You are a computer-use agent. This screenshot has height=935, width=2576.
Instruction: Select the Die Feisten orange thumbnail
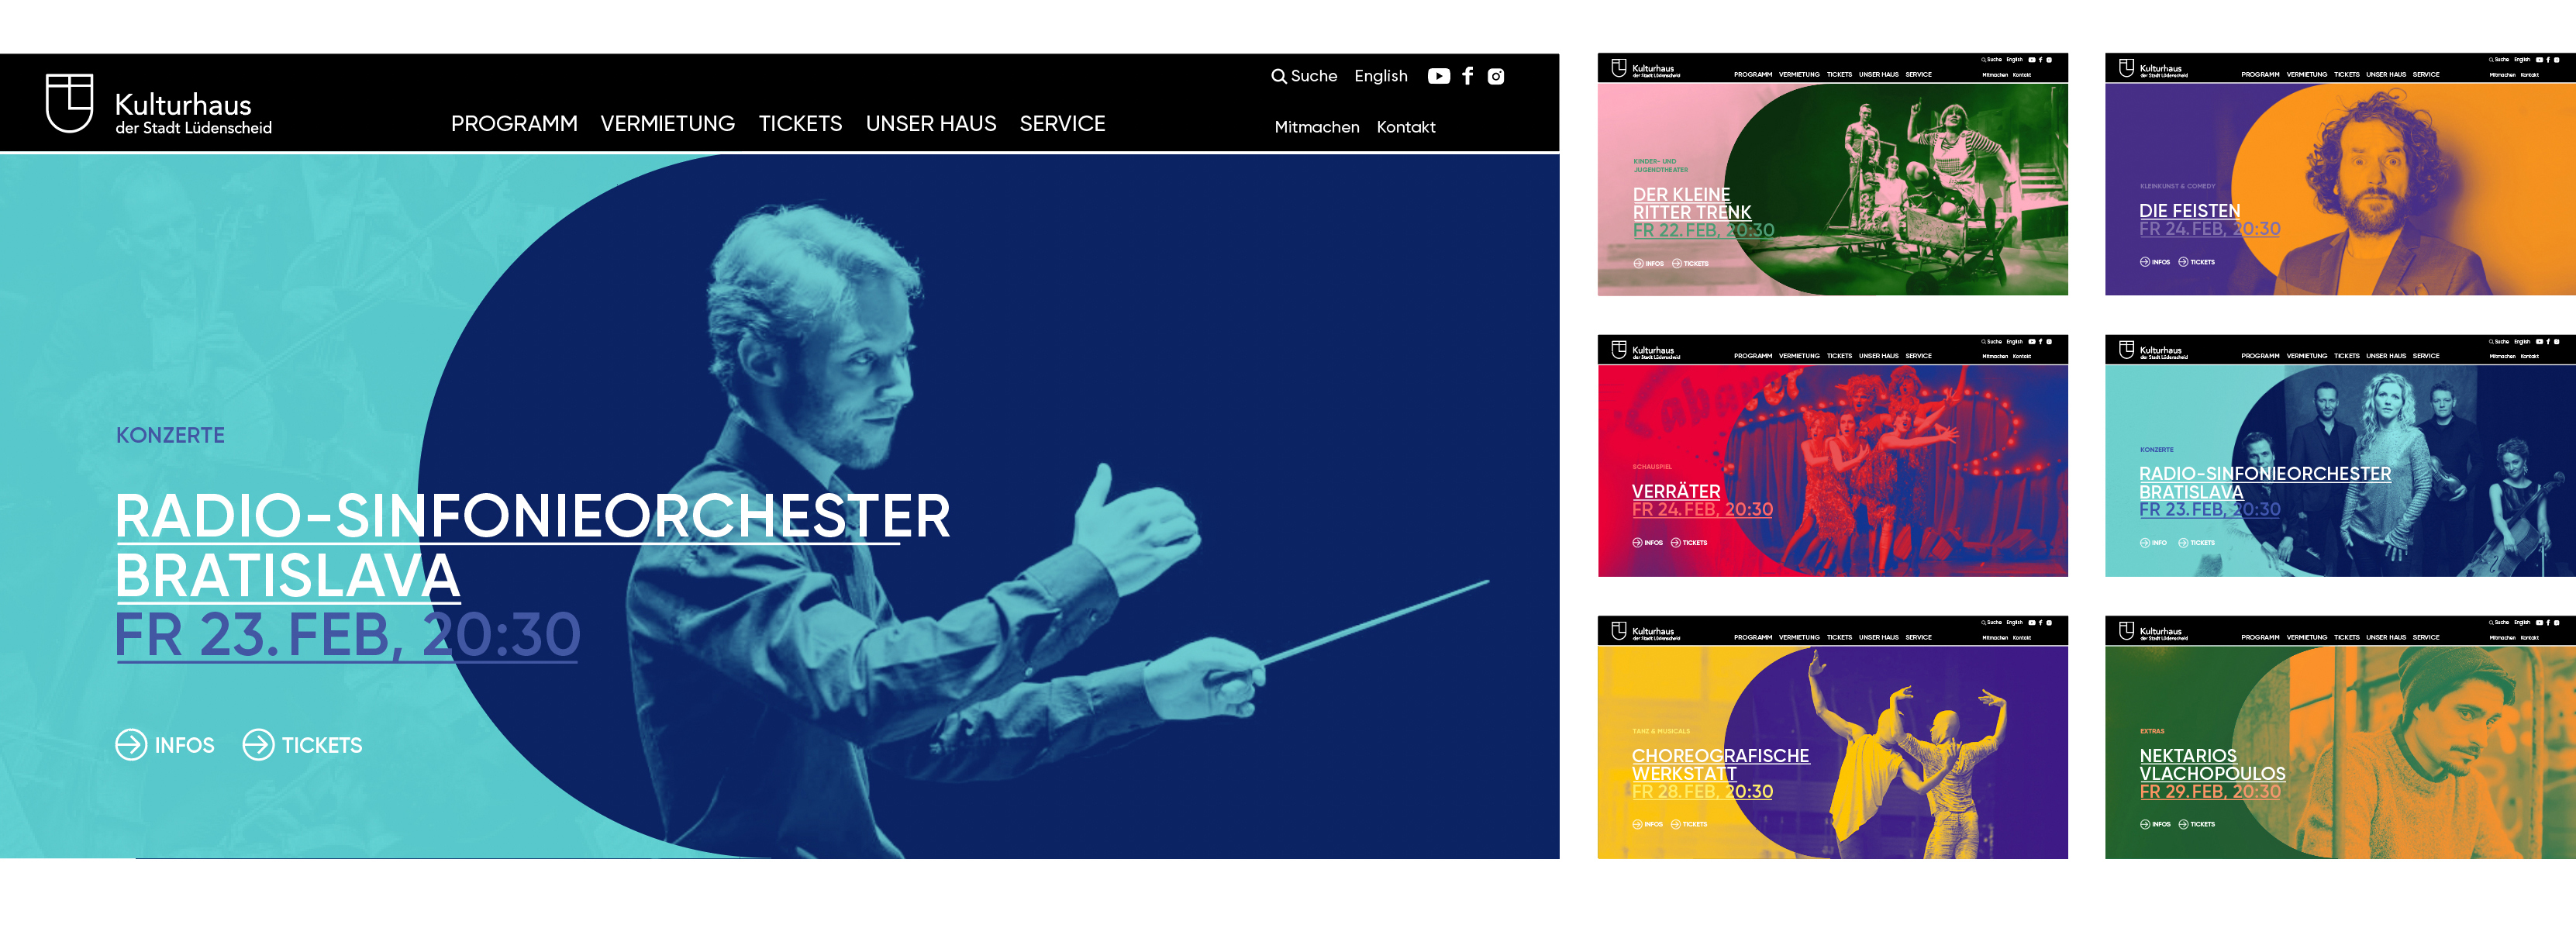click(2340, 174)
